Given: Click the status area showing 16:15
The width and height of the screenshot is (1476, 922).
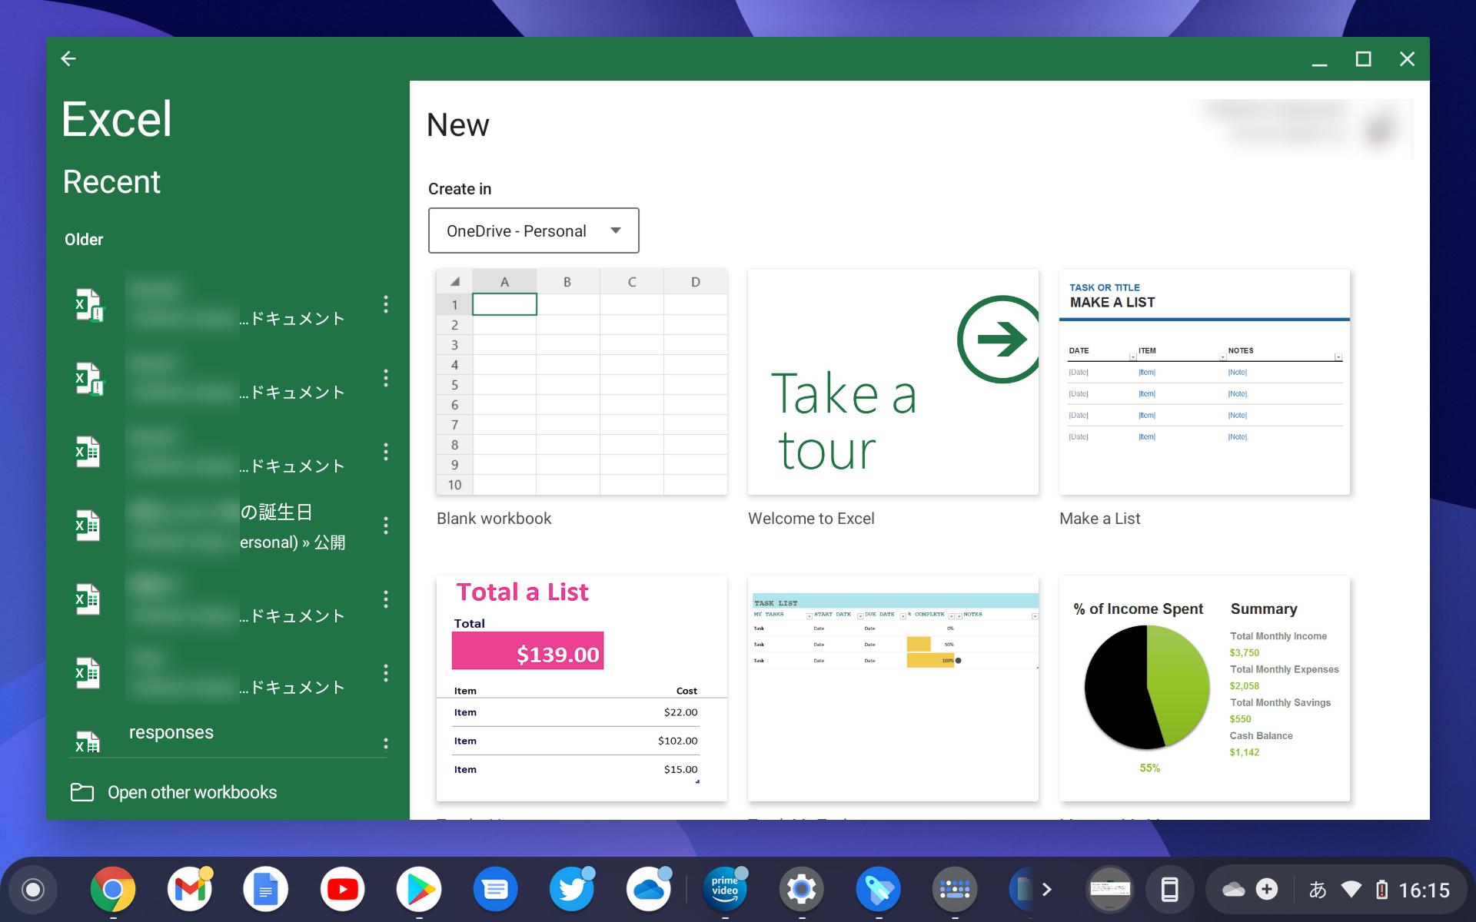Looking at the screenshot, I should click(1426, 889).
